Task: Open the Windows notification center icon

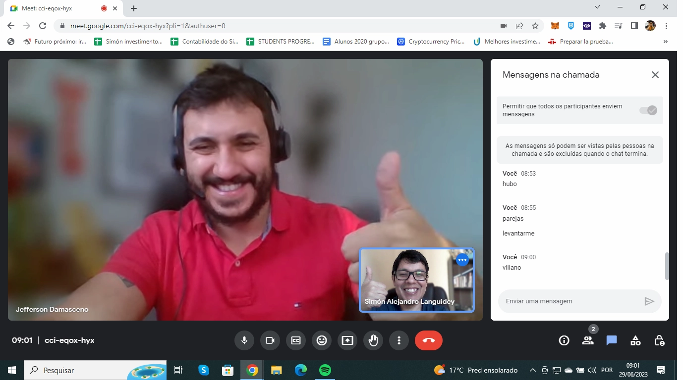Action: 660,370
